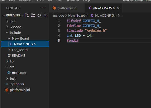The height and width of the screenshot is (108, 151).
Task: Open main.cpp from the src folder
Action: [x=25, y=73]
